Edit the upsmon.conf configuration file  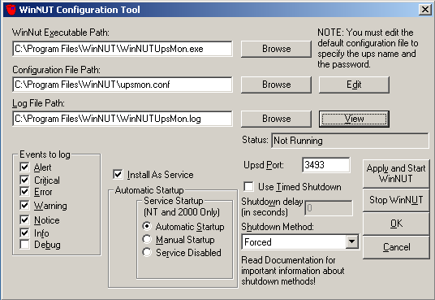coord(354,85)
